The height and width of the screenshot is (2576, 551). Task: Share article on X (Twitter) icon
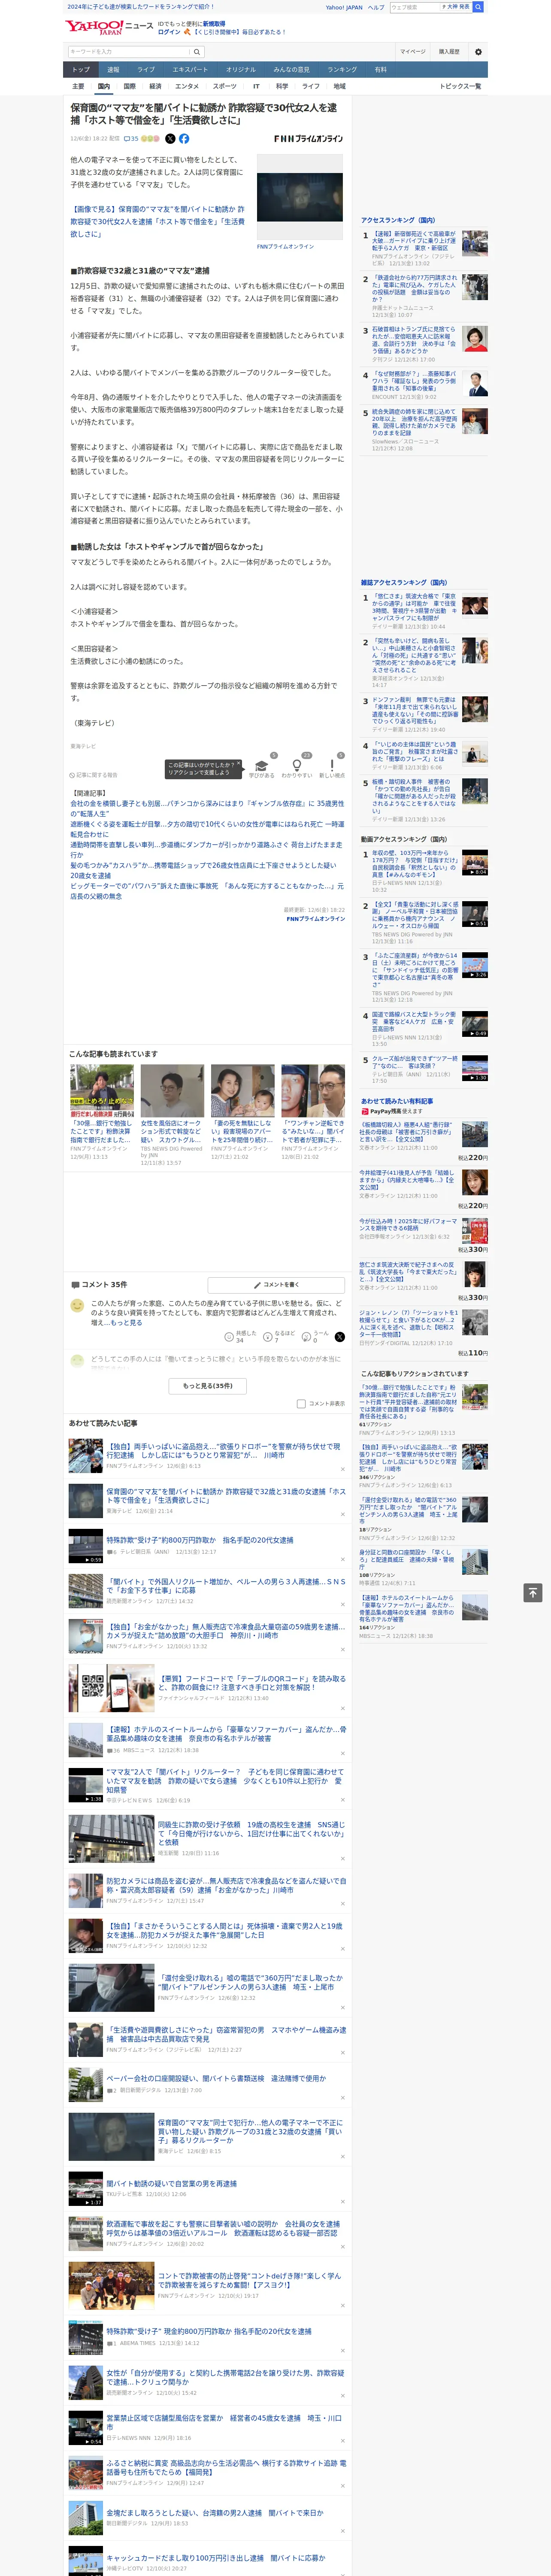click(x=170, y=139)
